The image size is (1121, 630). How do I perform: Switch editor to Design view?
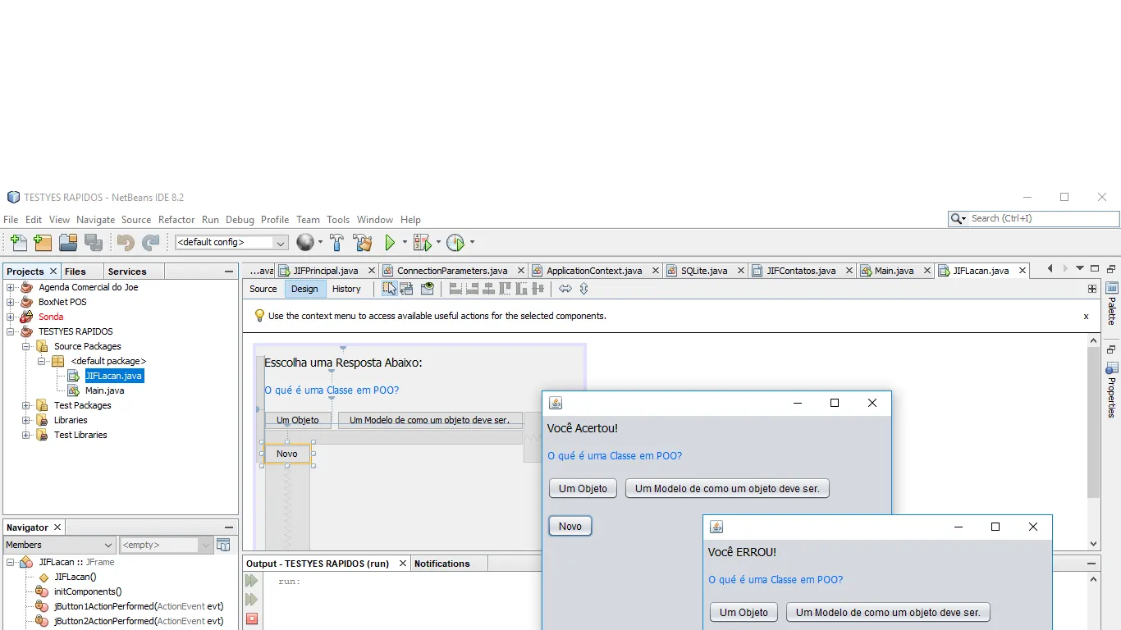coord(304,289)
